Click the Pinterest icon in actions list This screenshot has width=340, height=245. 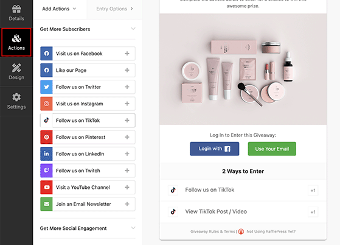coord(46,137)
